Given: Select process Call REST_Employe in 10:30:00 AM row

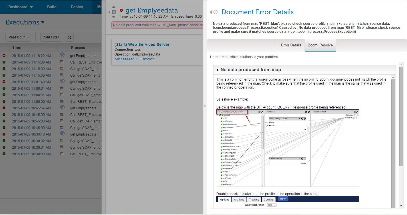Looking at the screenshot, I should click(x=86, y=154).
